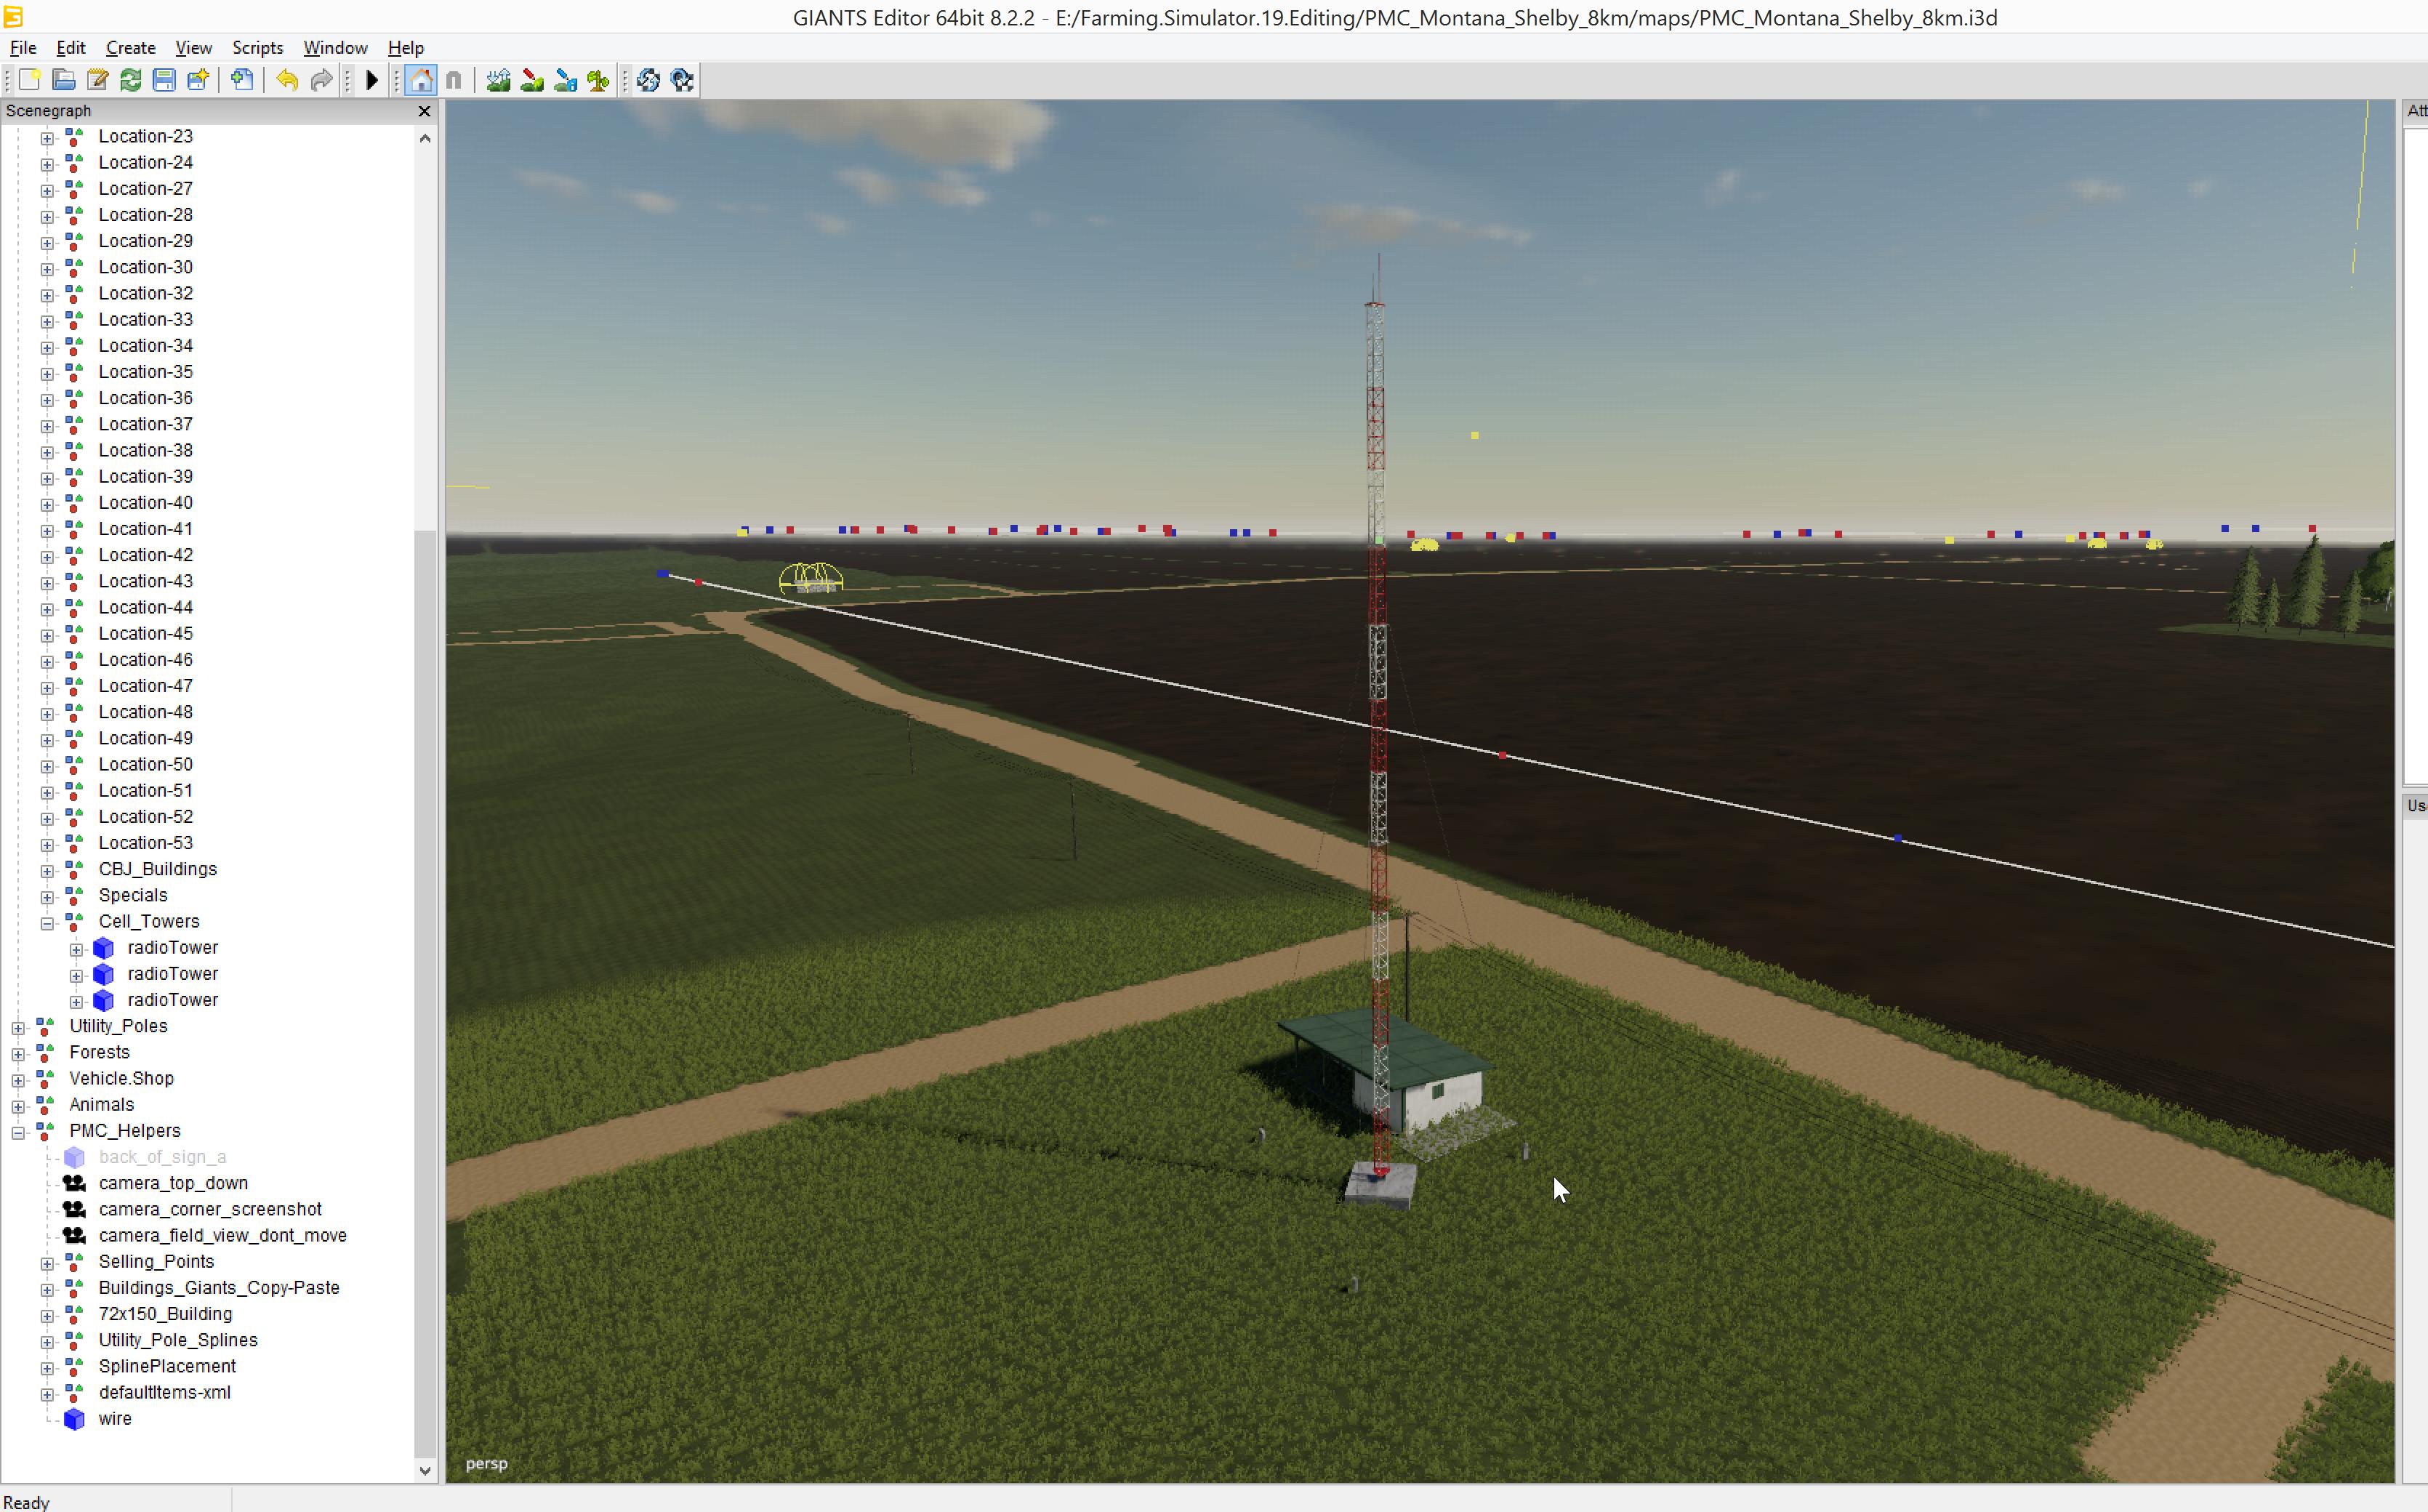Viewport: 2428px width, 1512px height.
Task: Click the Scenegraph scroll down arrow
Action: tap(425, 1470)
